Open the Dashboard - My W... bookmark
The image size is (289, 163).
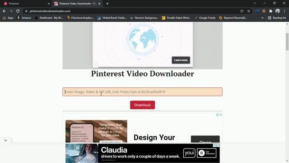[x=49, y=18]
